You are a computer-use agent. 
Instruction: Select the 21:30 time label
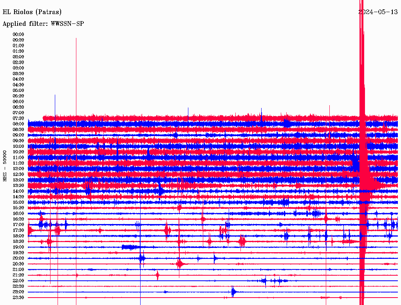click(x=18, y=275)
